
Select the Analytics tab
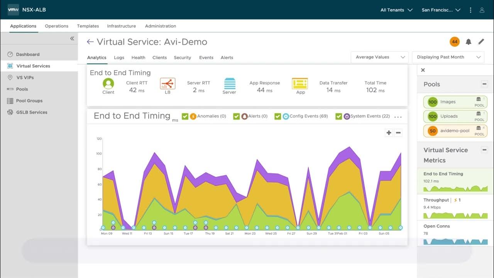[96, 58]
